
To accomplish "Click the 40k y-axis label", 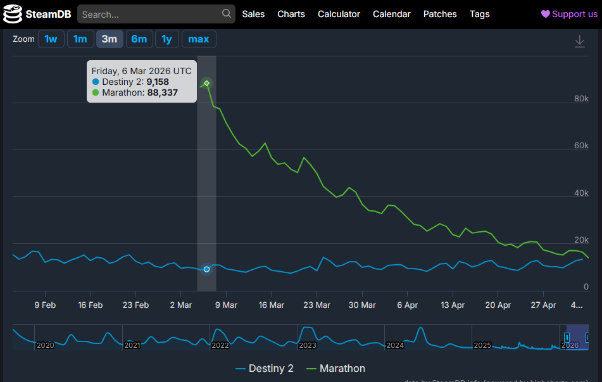I will (581, 193).
